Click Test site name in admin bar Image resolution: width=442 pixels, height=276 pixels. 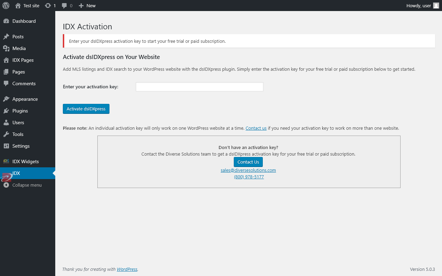[x=31, y=6]
